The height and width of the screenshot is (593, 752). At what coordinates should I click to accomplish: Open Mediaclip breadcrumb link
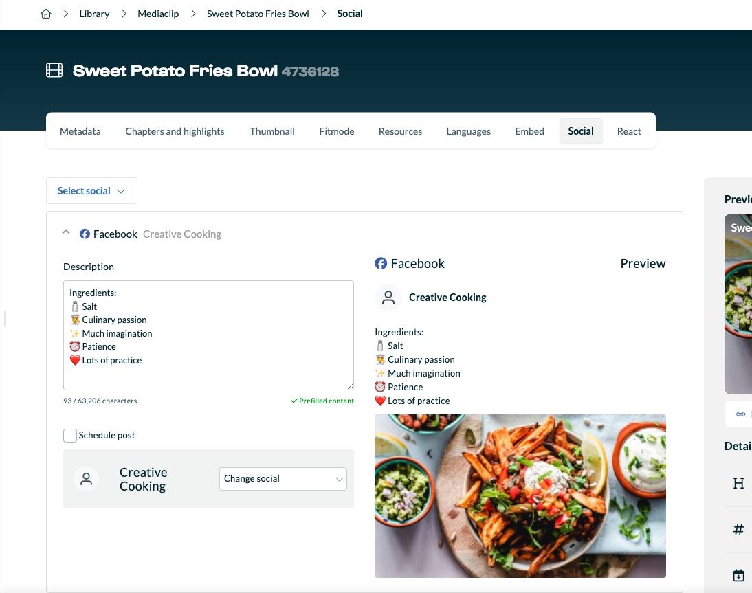click(x=158, y=14)
